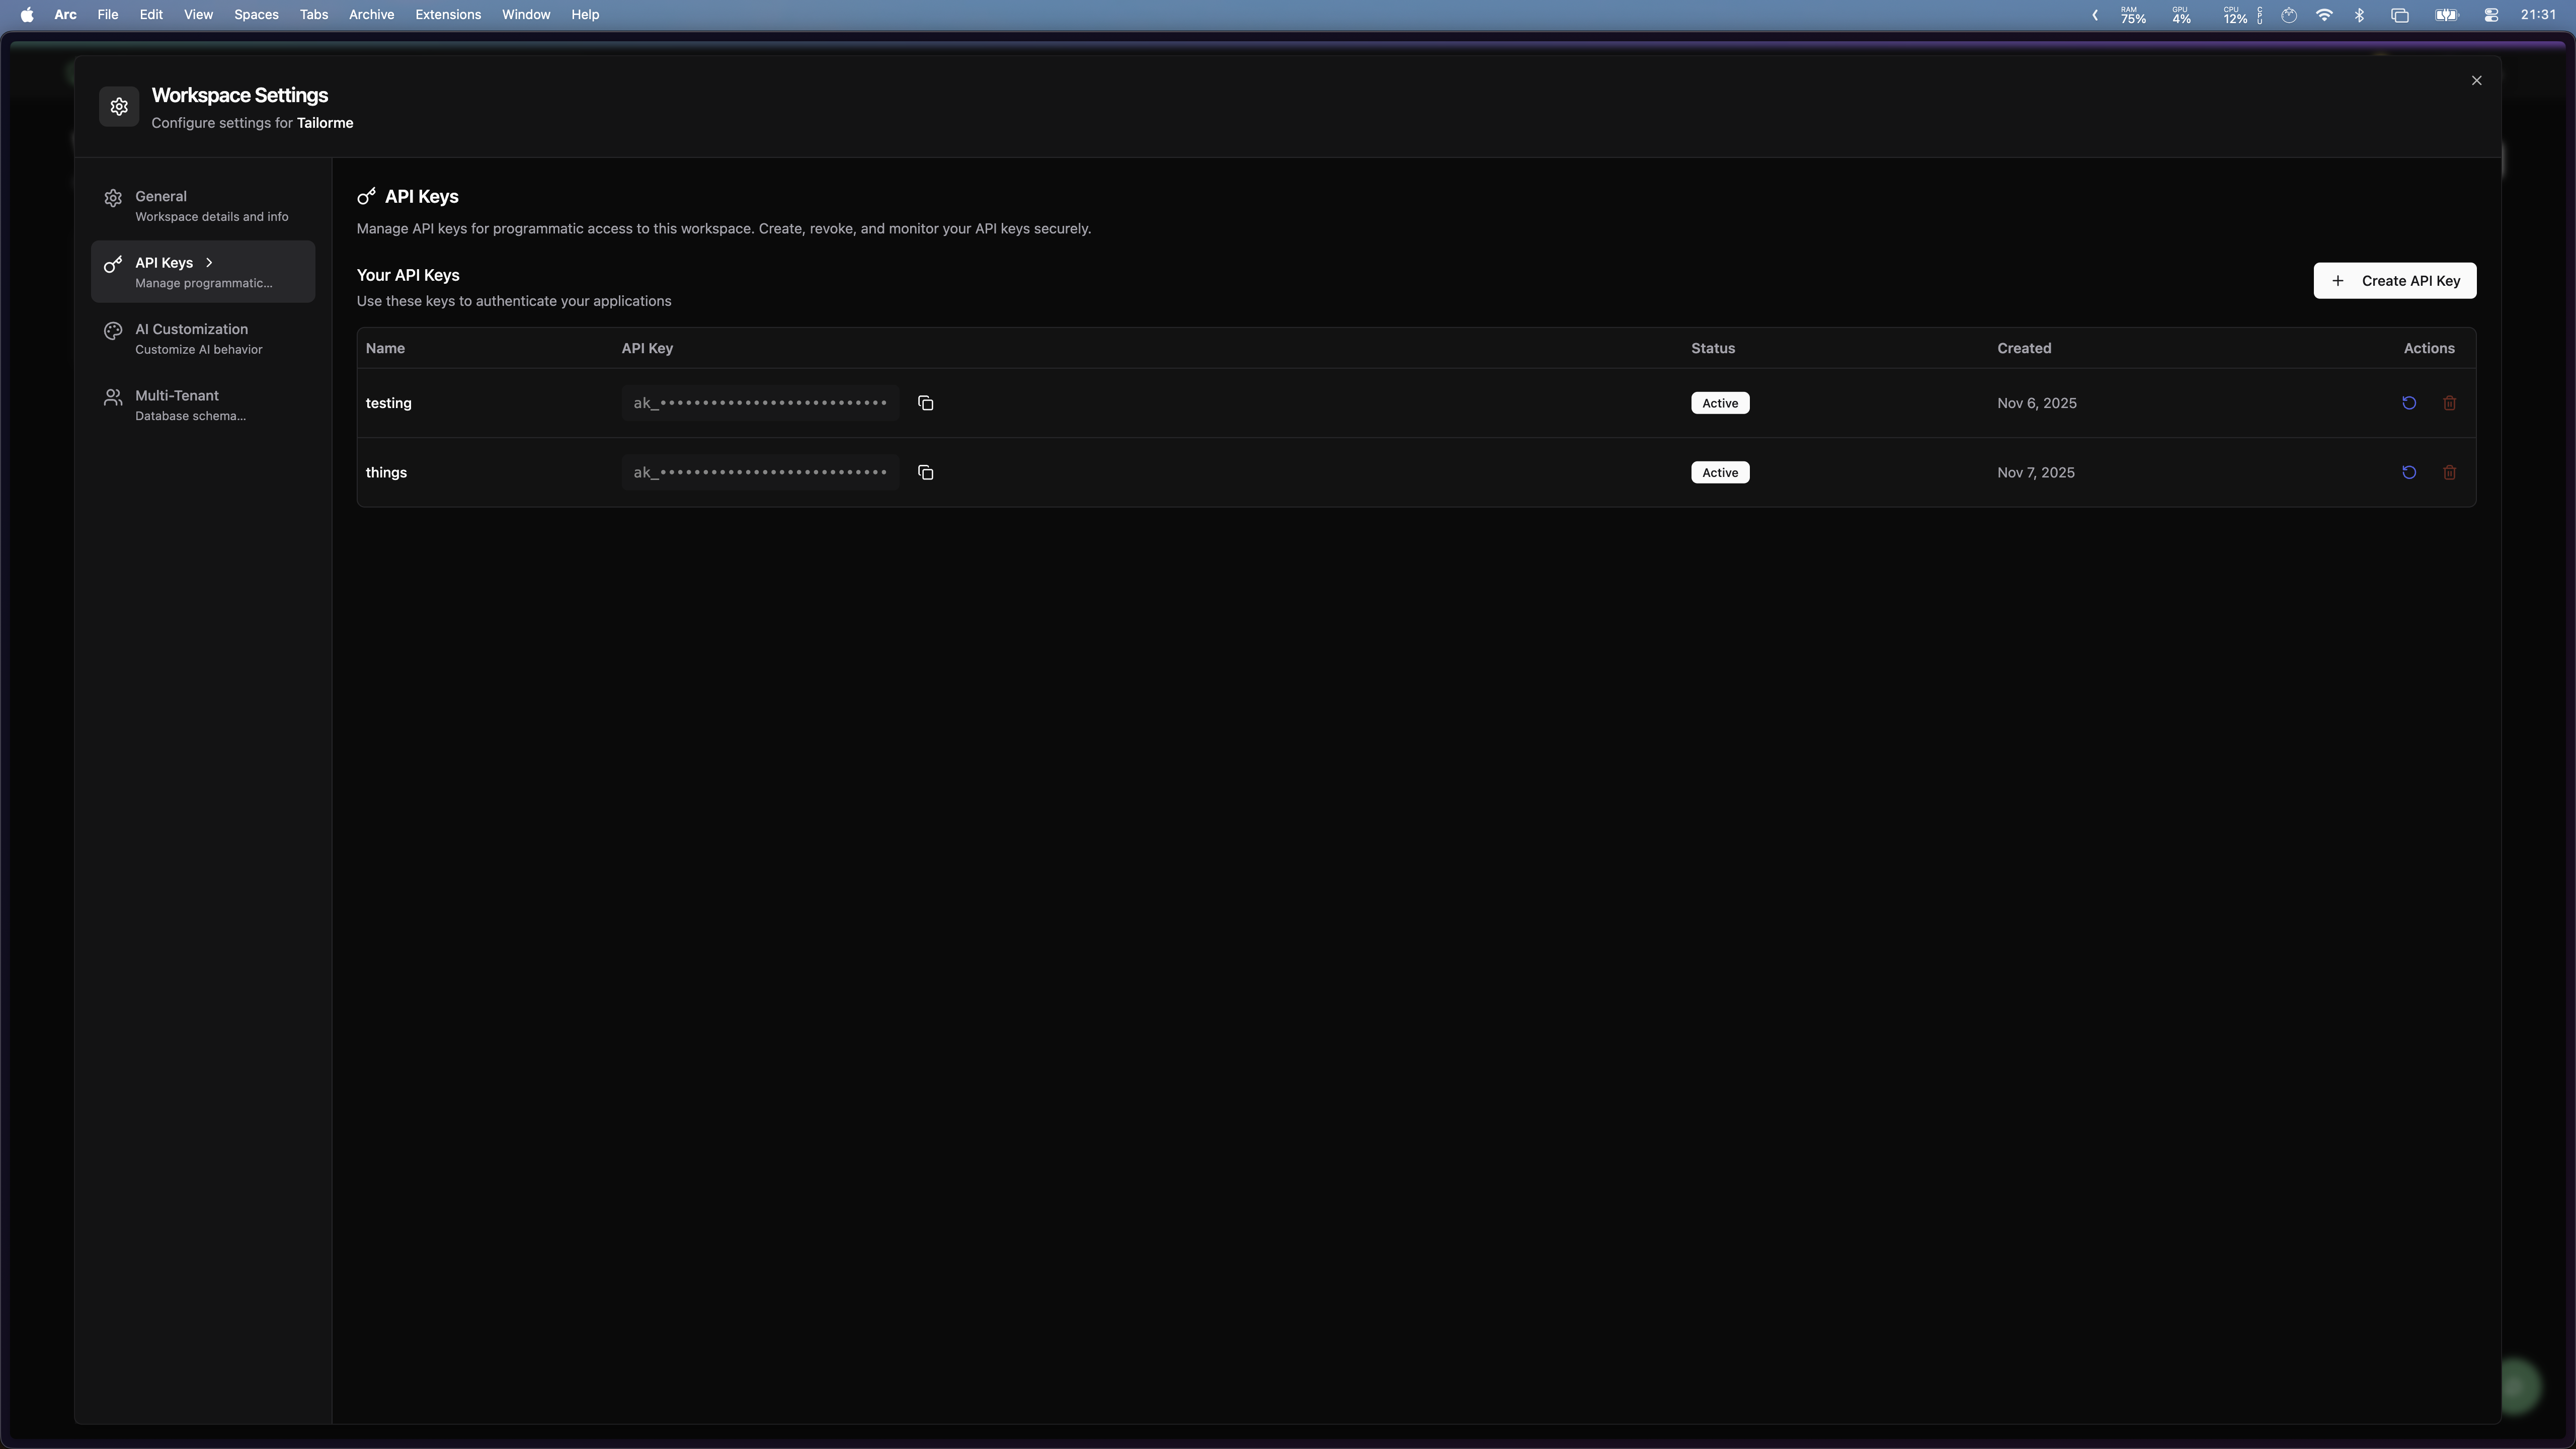Viewport: 2576px width, 1449px height.
Task: Open the Wi-Fi status icon in the menu bar
Action: click(2324, 15)
